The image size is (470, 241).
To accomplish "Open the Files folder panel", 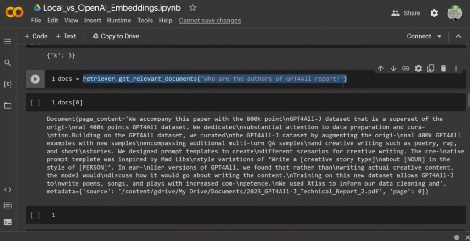I will click(7, 105).
